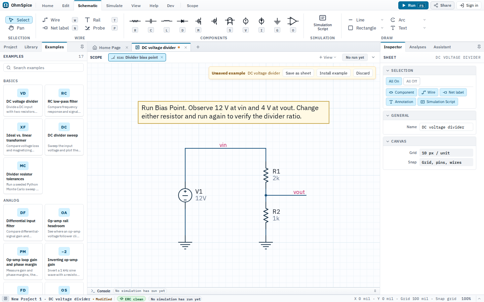Open the Simulate menu
The width and height of the screenshot is (484, 302).
tap(114, 6)
